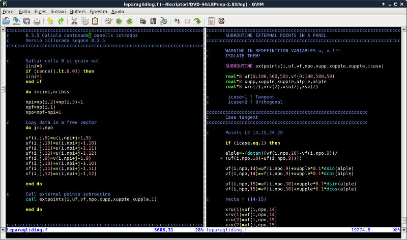Image resolution: width=407 pixels, height=240 pixels.
Task: Click the Build Tags icon
Action: pyautogui.click(x=187, y=21)
